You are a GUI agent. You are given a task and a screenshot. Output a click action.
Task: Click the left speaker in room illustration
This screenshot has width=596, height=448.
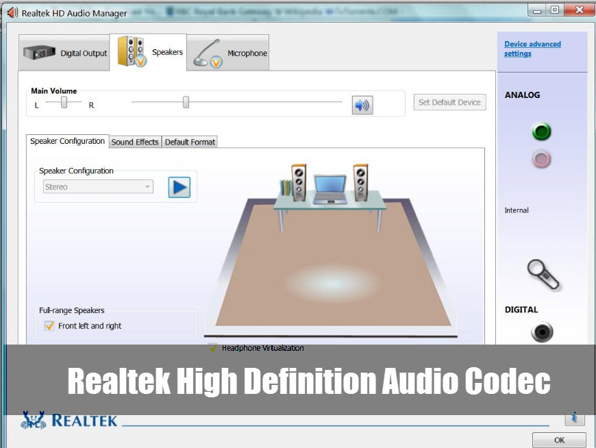coord(299,182)
